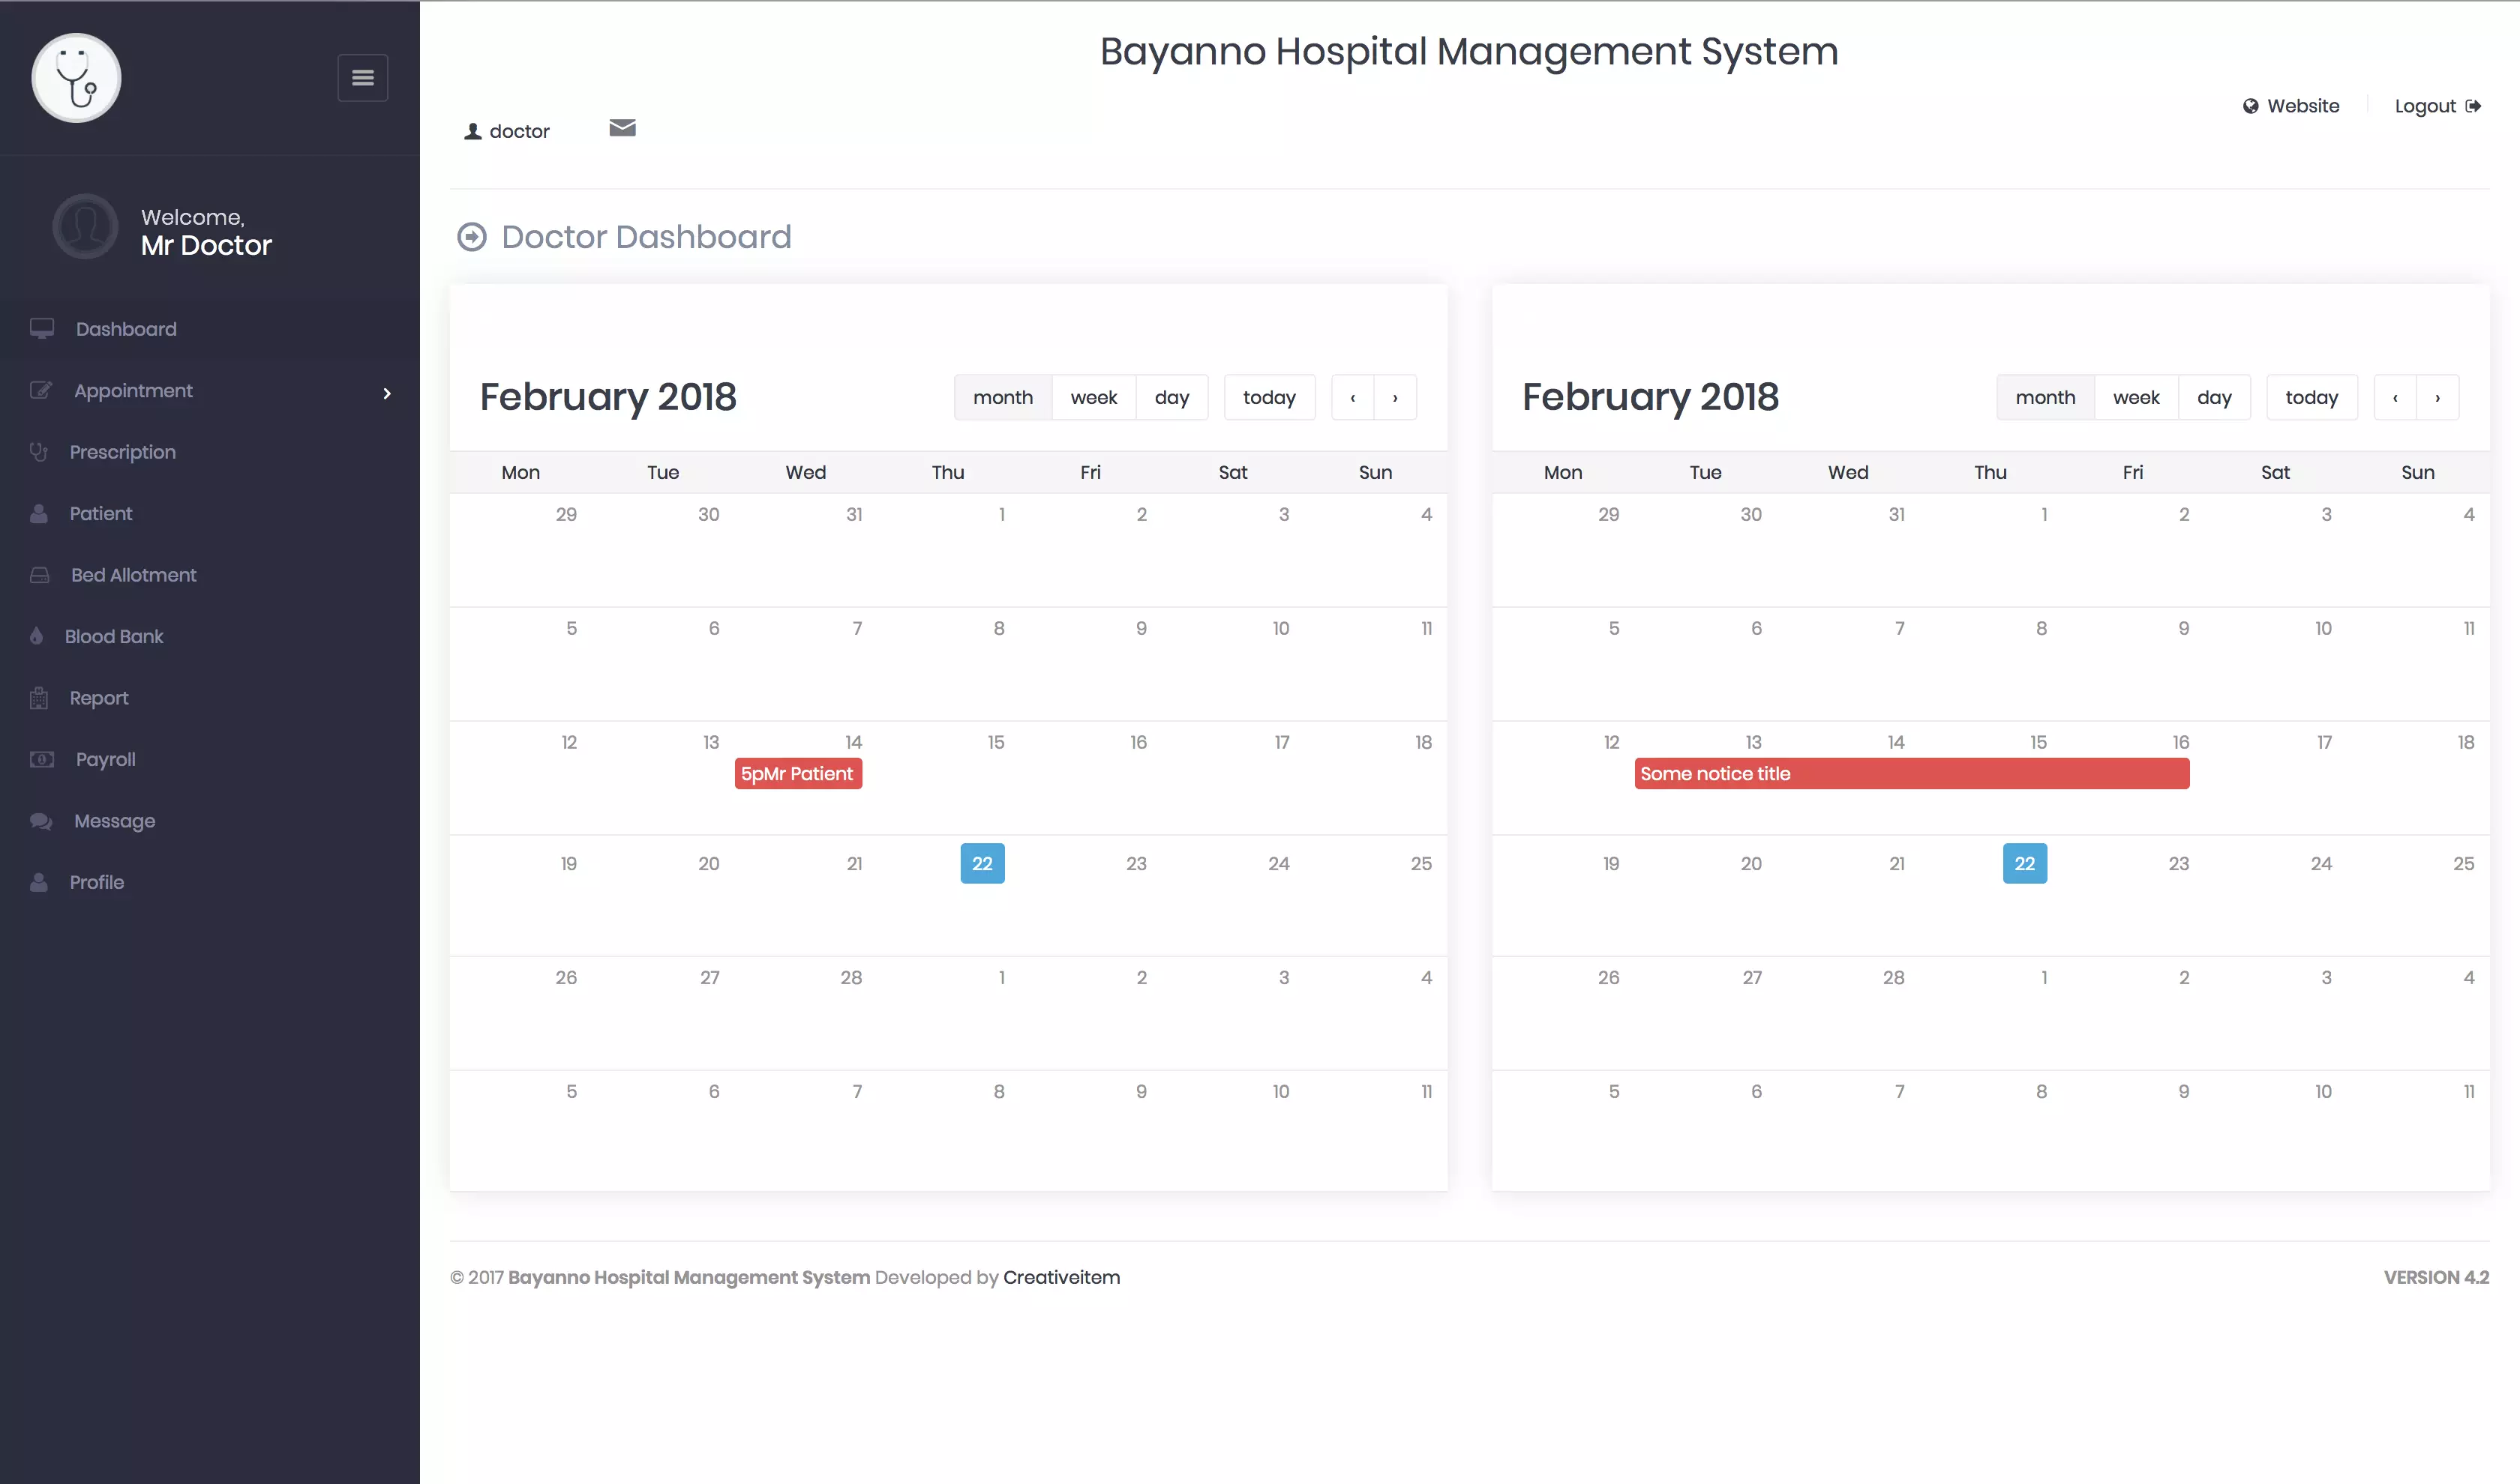Click the stethoscope logo in sidebar
Viewport: 2520px width, 1484px height.
coord(76,78)
